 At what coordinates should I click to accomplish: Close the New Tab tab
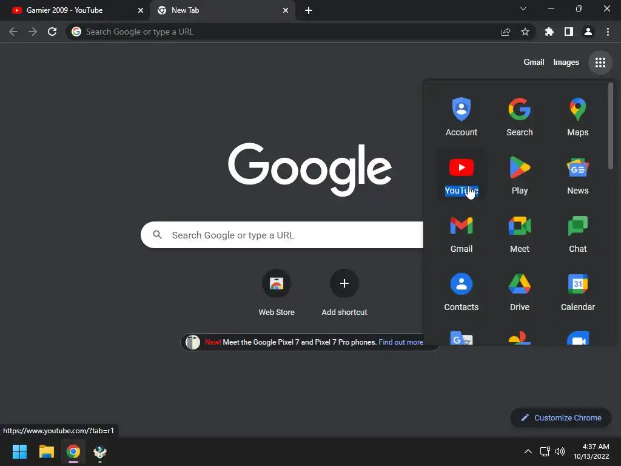(286, 10)
